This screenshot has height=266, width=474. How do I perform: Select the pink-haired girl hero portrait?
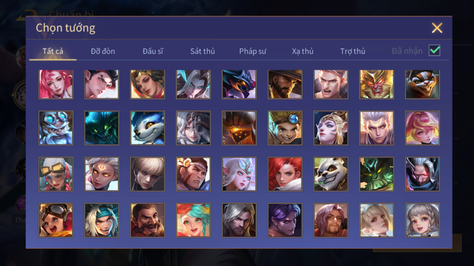(56, 84)
